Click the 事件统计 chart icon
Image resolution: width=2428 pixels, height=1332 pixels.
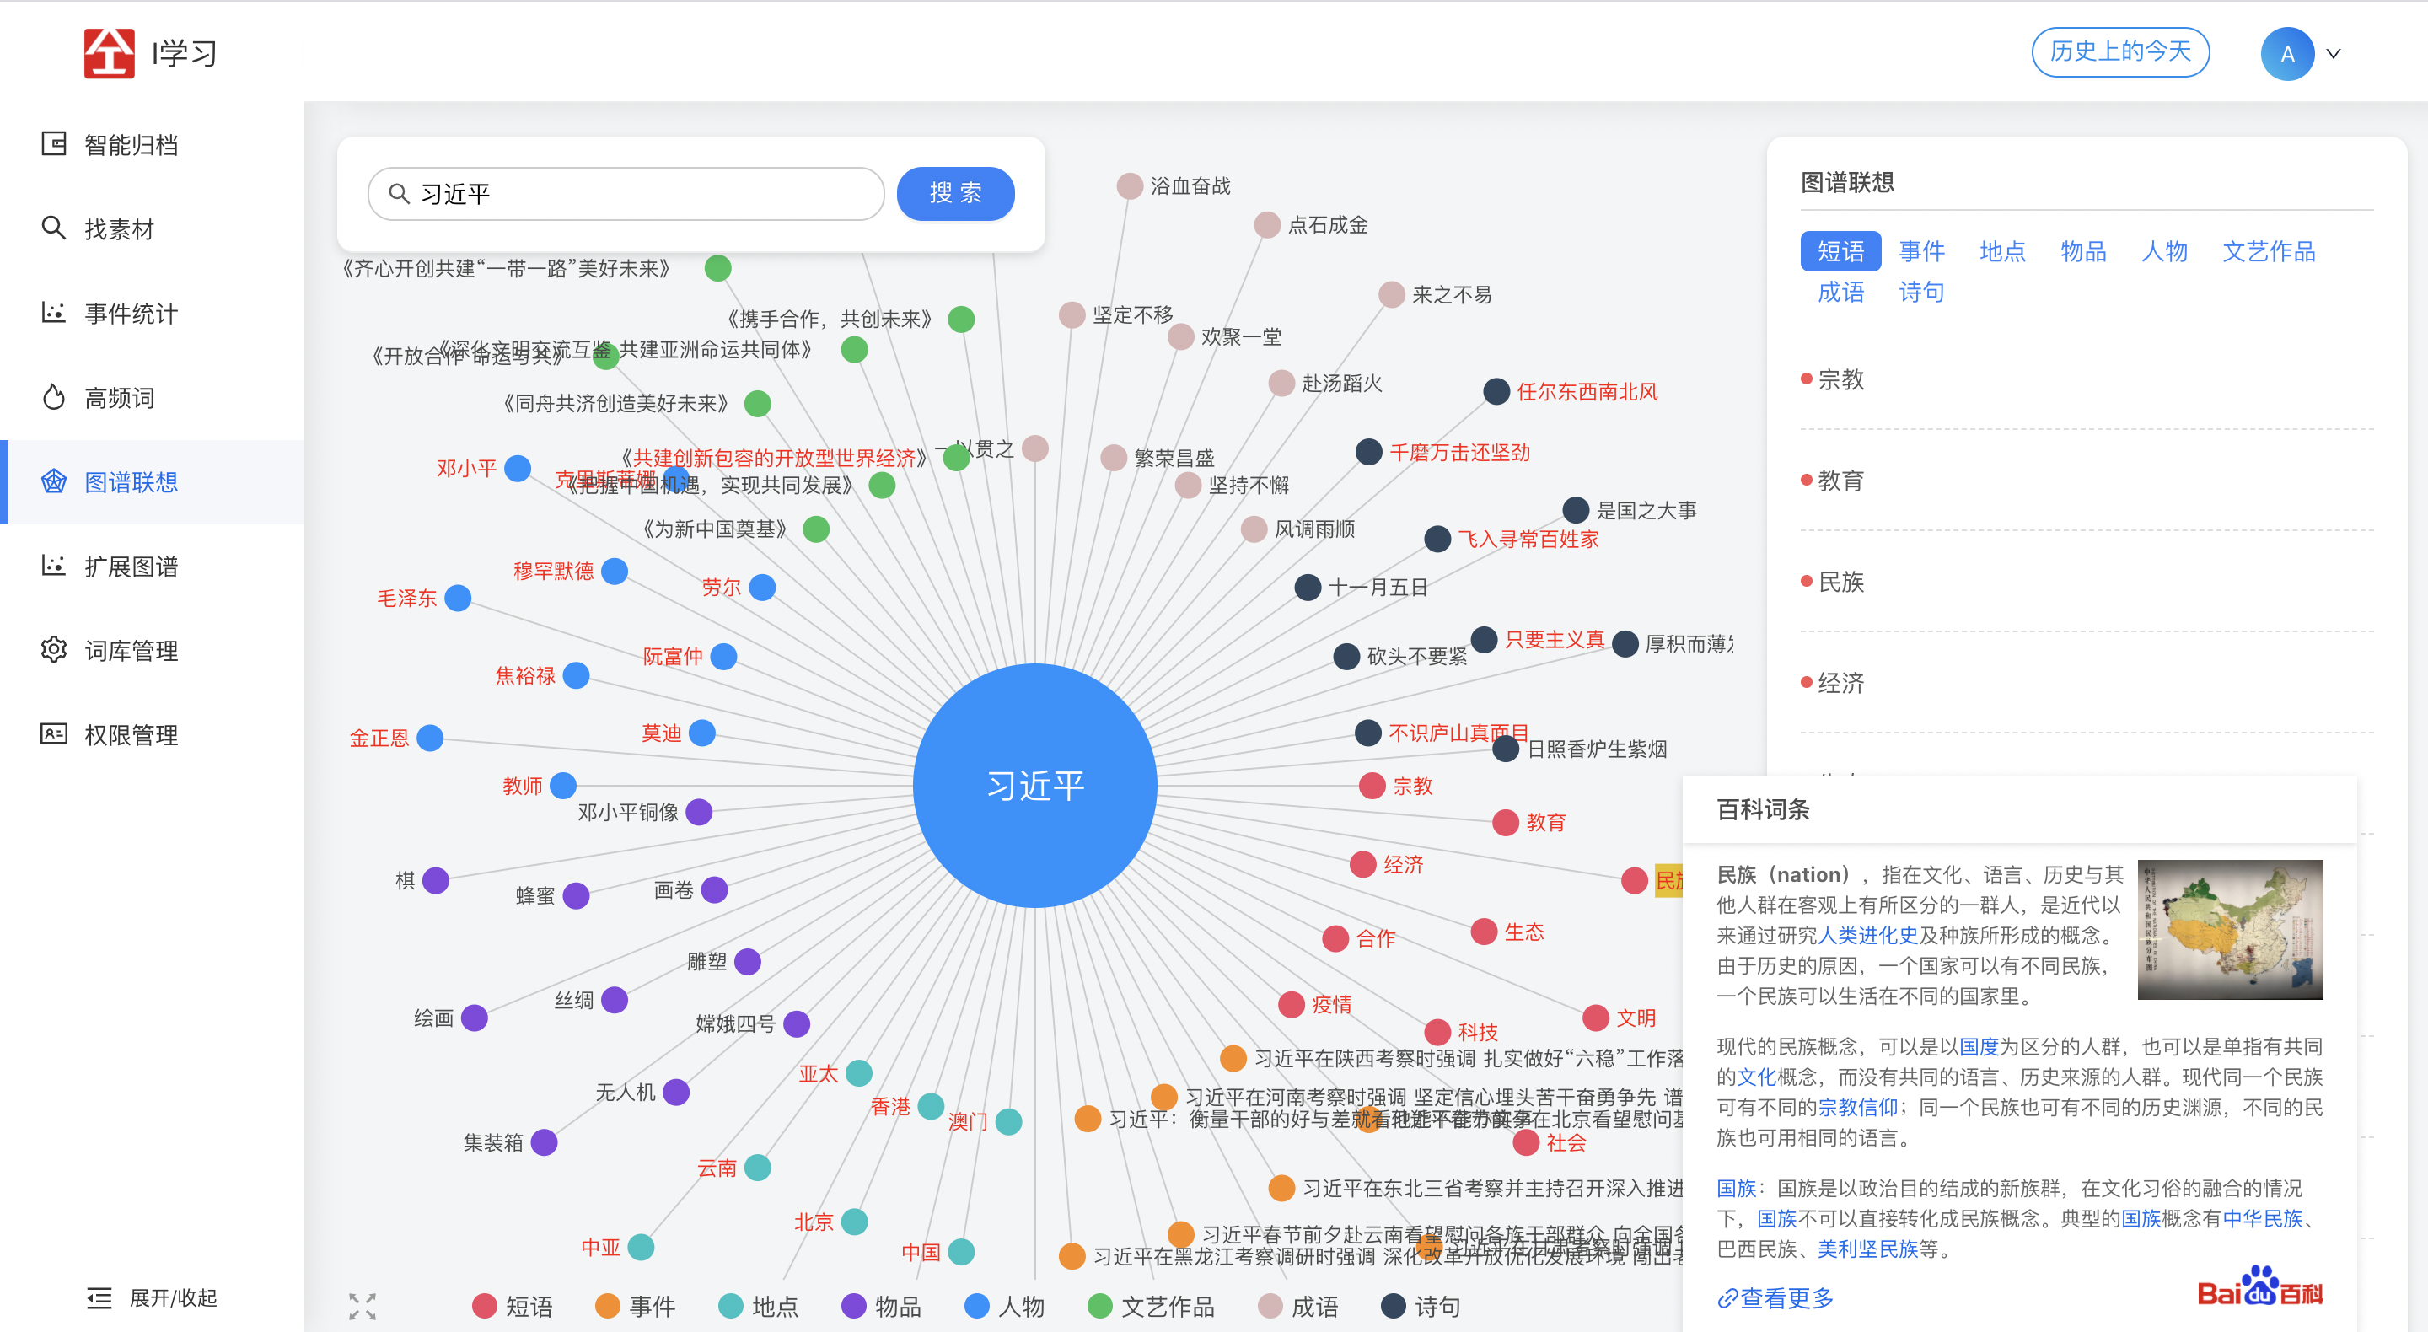coord(54,312)
